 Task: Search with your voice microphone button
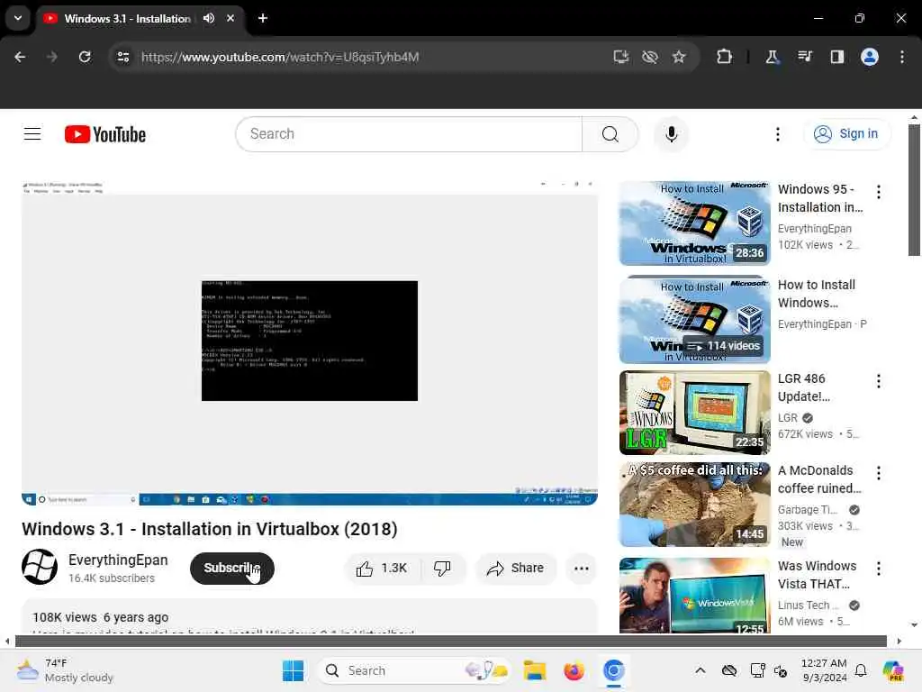point(672,134)
